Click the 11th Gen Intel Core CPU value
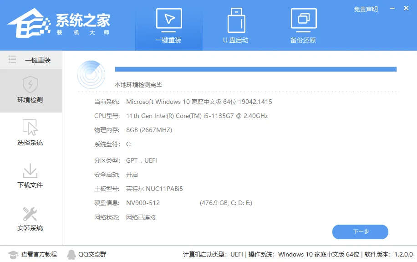This screenshot has width=417, height=262. (x=197, y=116)
